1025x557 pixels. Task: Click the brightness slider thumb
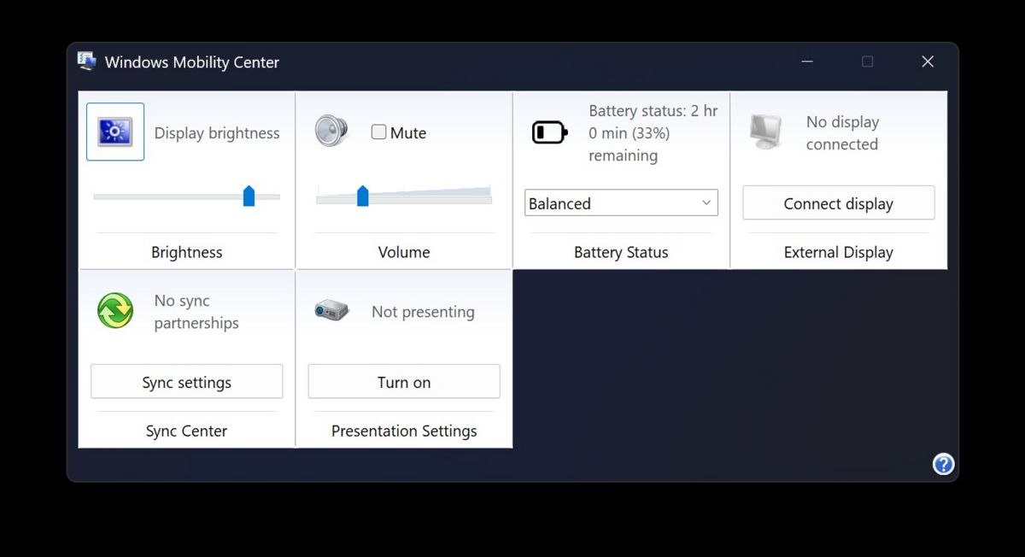[x=249, y=196]
